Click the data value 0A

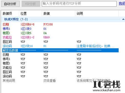click(x=45, y=33)
